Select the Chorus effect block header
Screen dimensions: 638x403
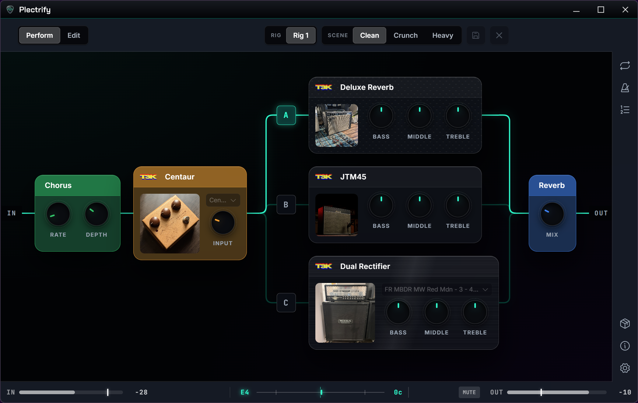point(78,186)
